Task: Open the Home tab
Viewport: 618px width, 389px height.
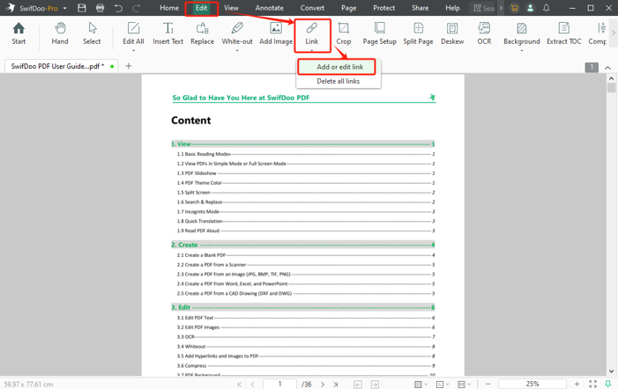Action: [169, 8]
